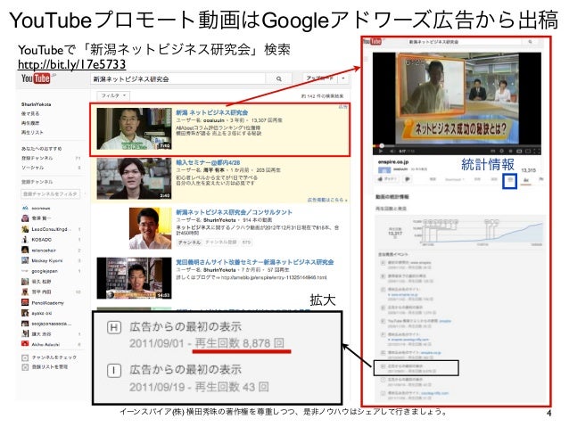Open the googlejapan channel in sidebar
This screenshot has height=427, width=569.
(45, 271)
